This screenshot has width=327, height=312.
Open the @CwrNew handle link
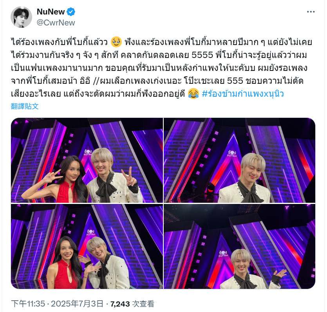56,22
